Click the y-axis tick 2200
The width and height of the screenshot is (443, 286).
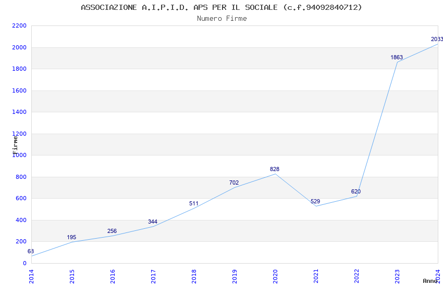point(19,25)
